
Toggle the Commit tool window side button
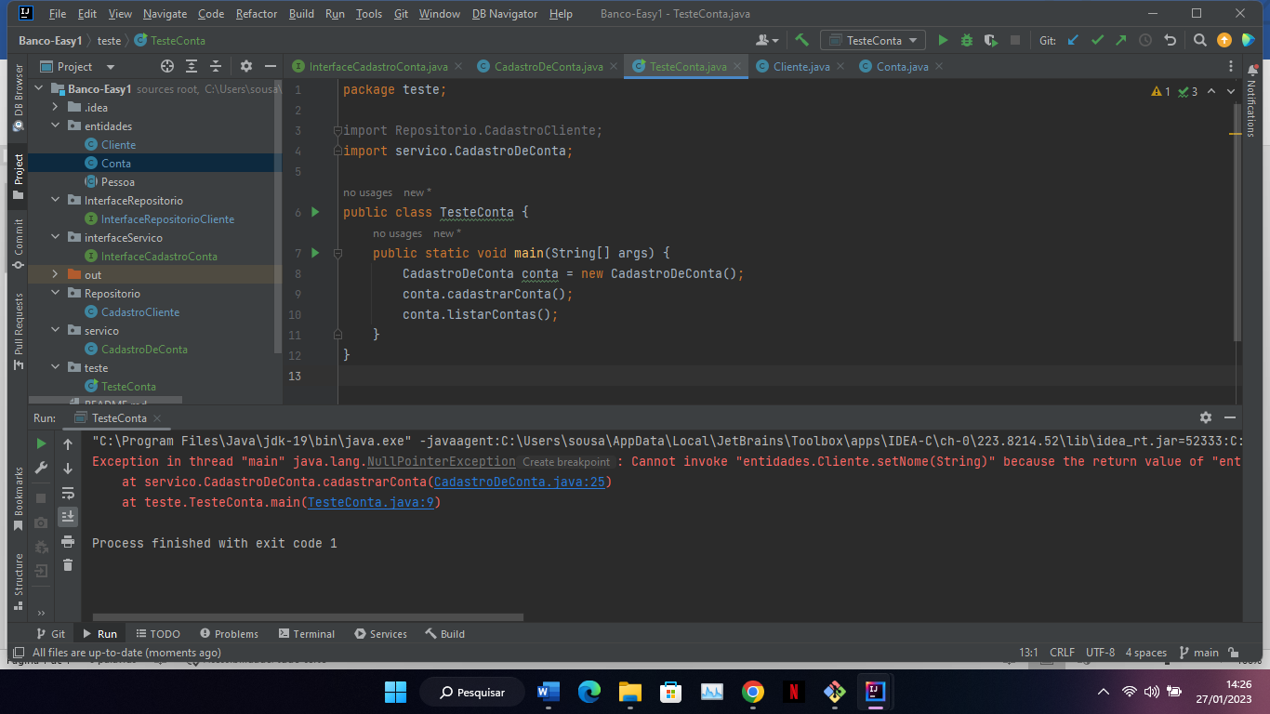tap(18, 245)
